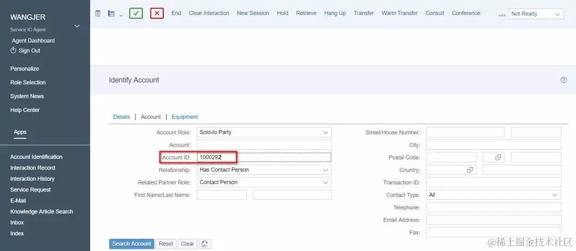The height and width of the screenshot is (251, 576).
Task: Expand the arrow beside the dial pad icon
Action: click(121, 15)
